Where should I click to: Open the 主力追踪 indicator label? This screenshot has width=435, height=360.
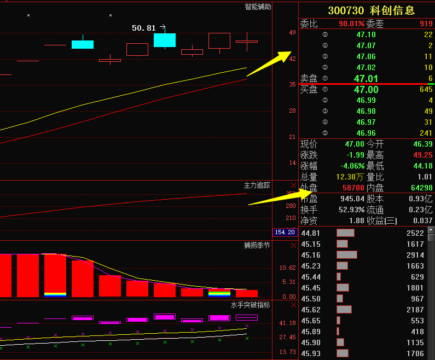257,185
